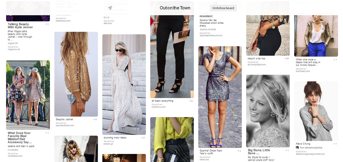Click repin count beside blazer caption
This screenshot has height=162, width=343.
pyautogui.click(x=335, y=60)
